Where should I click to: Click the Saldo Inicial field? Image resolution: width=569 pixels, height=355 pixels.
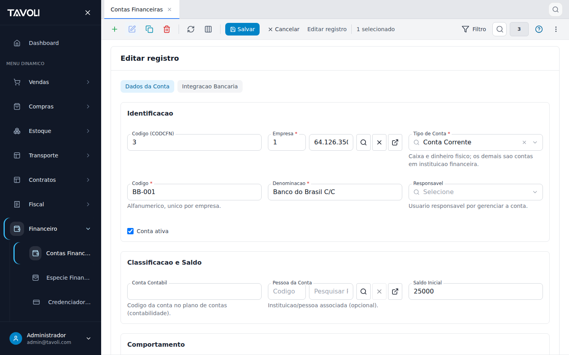(x=476, y=291)
